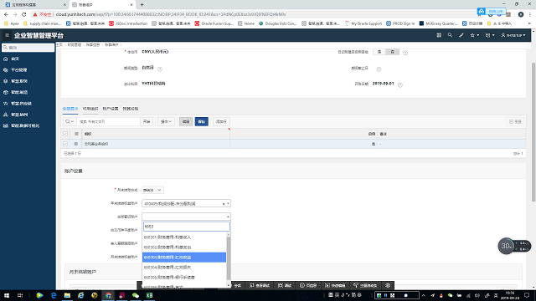Open the search column selector magnifier dropdown
536x301 pixels.
pos(70,121)
